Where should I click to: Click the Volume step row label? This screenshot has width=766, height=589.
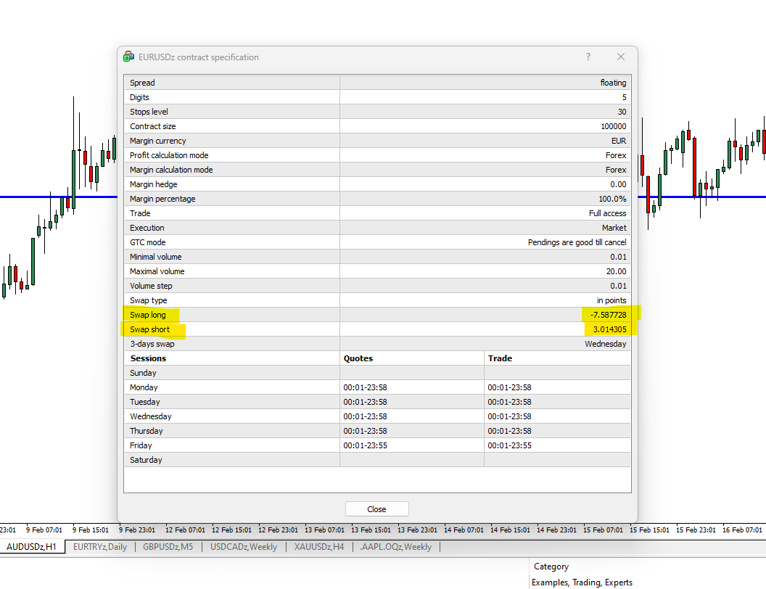151,287
